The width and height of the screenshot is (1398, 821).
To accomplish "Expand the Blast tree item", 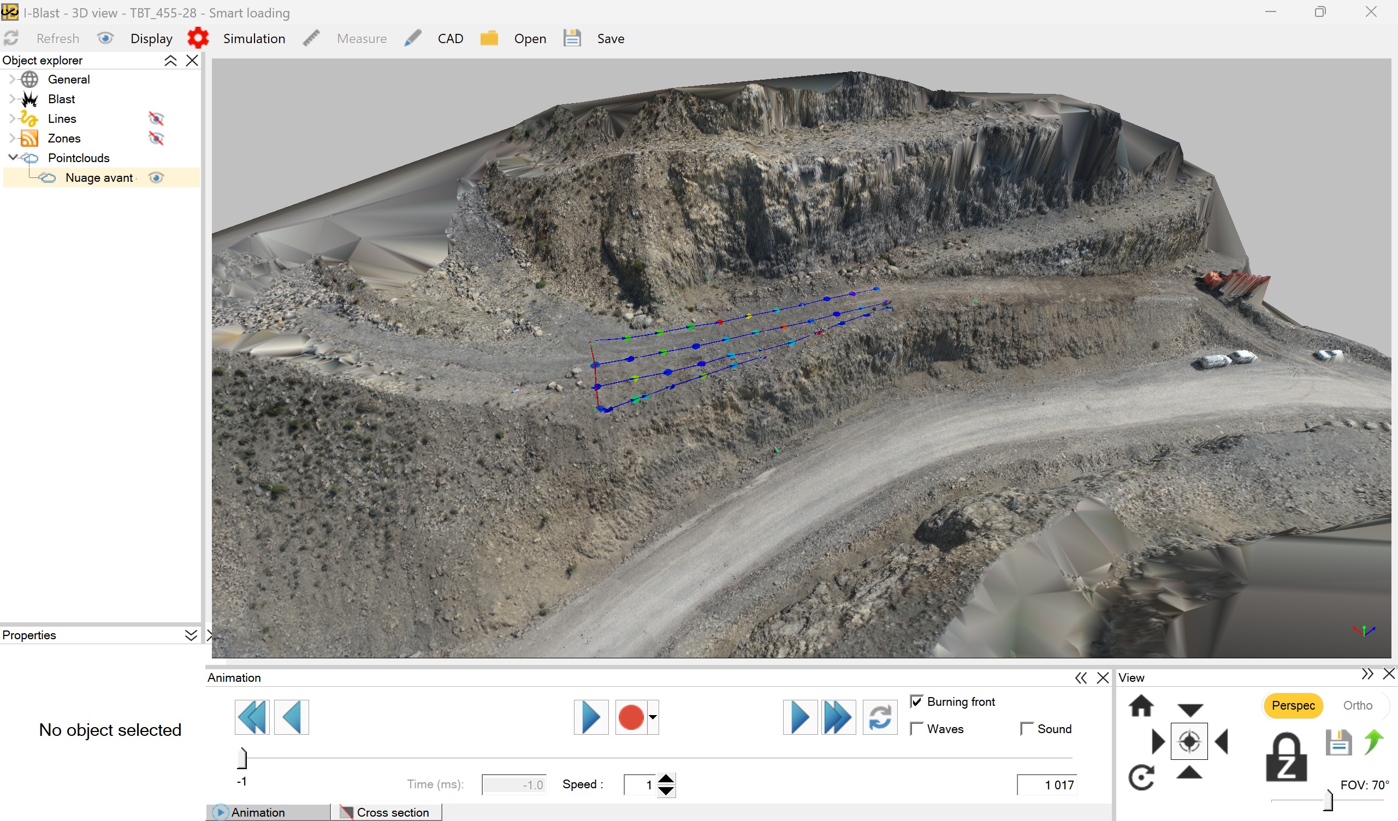I will [x=12, y=99].
